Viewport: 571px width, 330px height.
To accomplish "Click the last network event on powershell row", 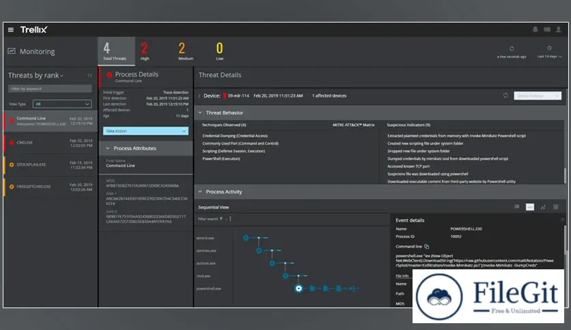I will click(x=352, y=288).
